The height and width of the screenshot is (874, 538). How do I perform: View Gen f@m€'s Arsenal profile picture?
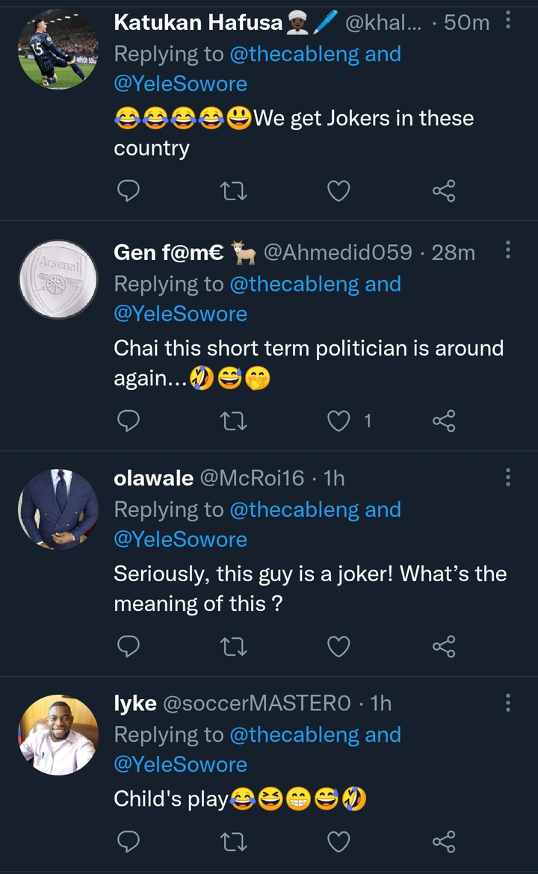click(58, 279)
